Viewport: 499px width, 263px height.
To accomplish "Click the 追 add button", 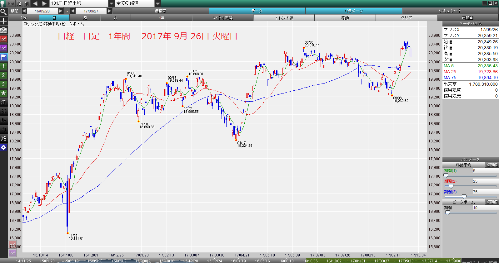I will (x=19, y=3).
